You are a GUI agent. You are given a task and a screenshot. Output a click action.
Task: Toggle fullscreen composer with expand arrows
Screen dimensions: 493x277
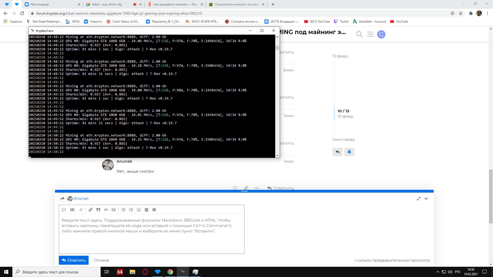coord(419,199)
